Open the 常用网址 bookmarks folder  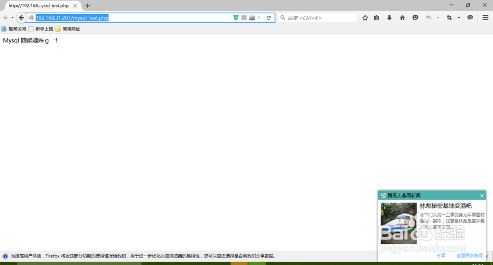point(68,29)
